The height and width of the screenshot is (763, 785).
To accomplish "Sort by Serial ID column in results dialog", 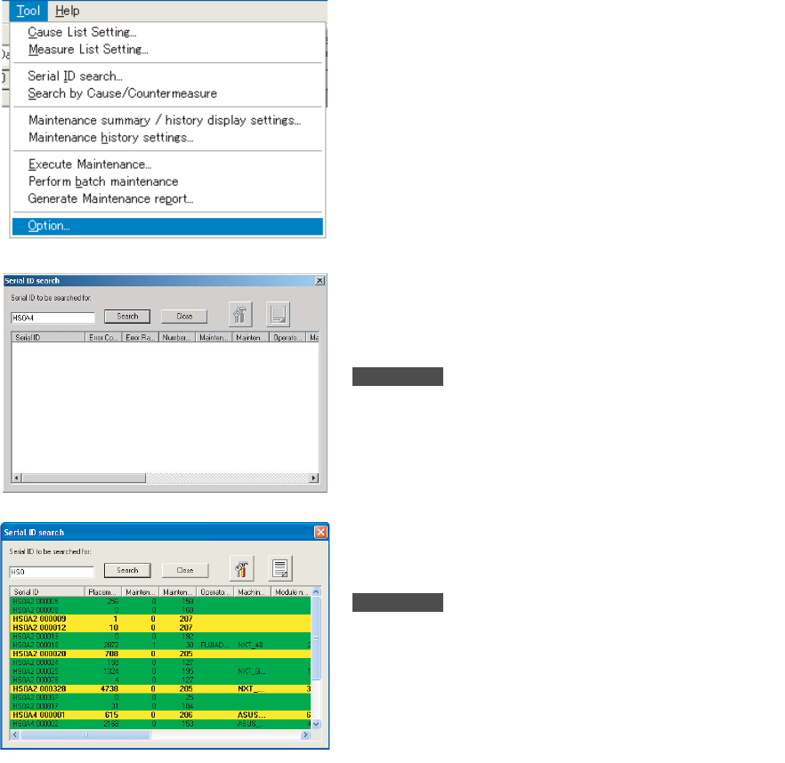I will coord(47,592).
